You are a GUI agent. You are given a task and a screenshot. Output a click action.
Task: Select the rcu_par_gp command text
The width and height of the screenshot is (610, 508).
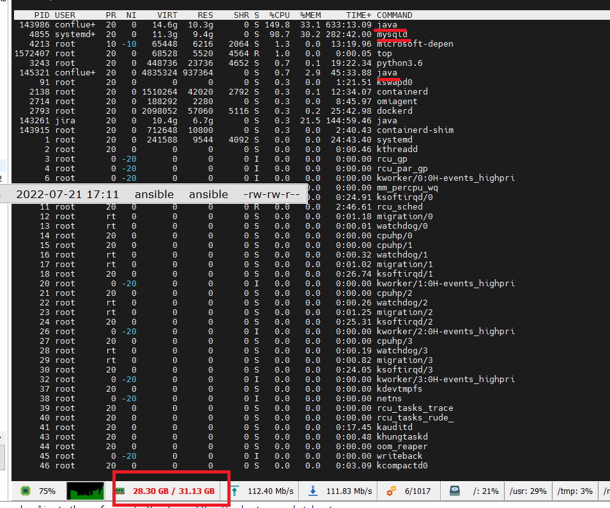pyautogui.click(x=402, y=169)
